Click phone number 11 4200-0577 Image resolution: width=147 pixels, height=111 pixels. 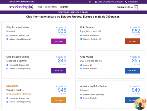133,2
